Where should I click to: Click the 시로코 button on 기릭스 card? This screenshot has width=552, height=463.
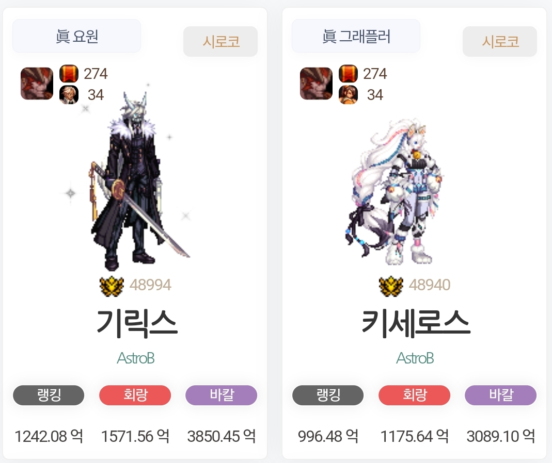click(x=220, y=41)
